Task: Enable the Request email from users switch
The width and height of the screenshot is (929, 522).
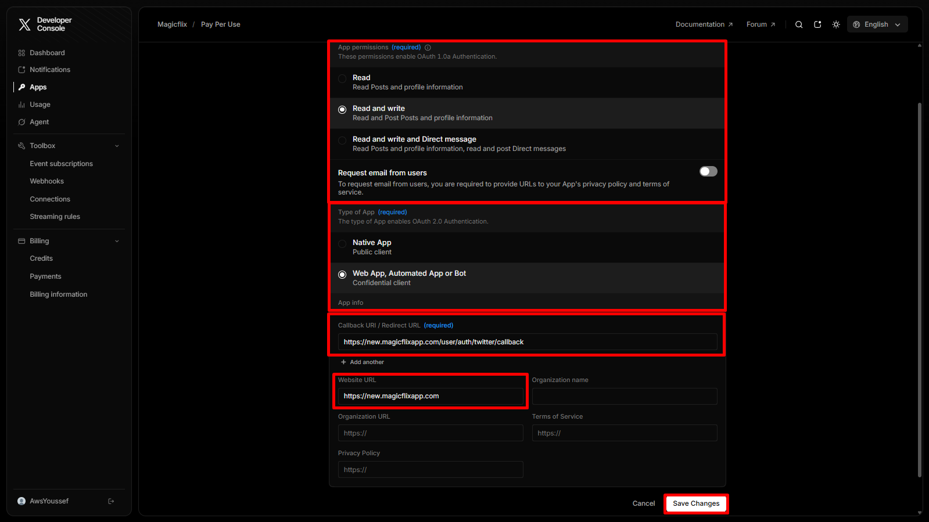Action: 708,171
